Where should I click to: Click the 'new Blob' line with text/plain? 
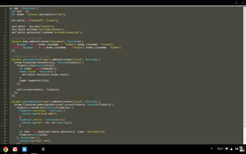(x=62, y=132)
